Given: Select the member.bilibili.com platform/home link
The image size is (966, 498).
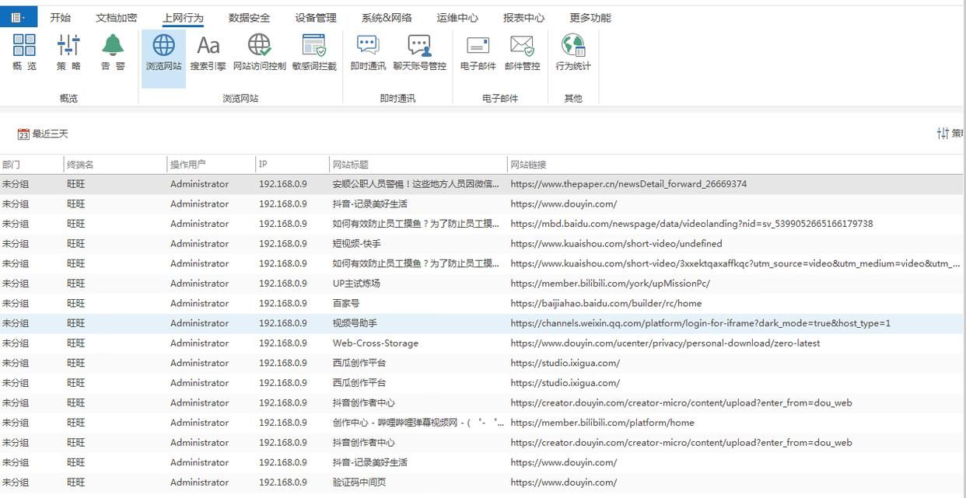Looking at the screenshot, I should 602,423.
